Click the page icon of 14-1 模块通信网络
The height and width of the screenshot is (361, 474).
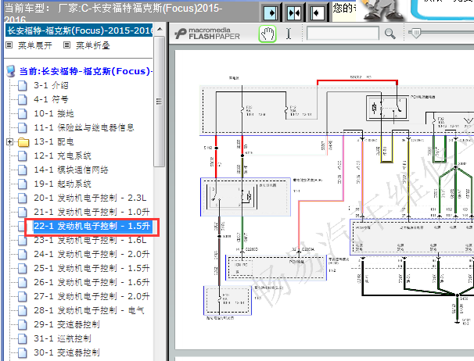[x=23, y=170]
